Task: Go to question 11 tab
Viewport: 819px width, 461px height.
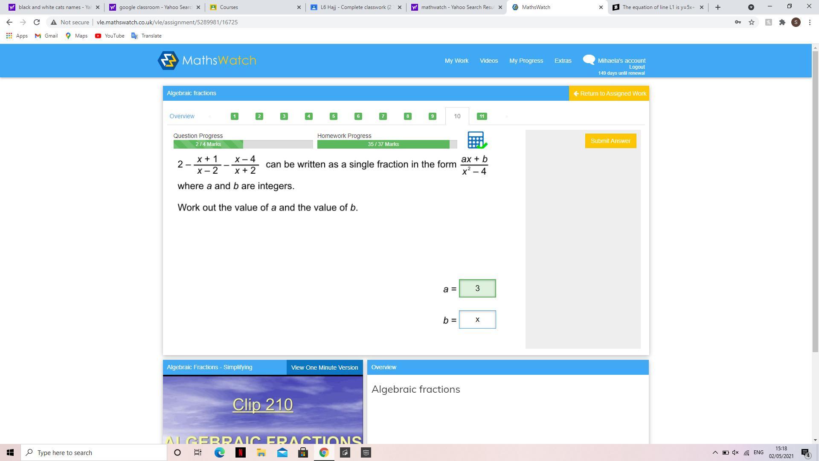Action: point(482,116)
